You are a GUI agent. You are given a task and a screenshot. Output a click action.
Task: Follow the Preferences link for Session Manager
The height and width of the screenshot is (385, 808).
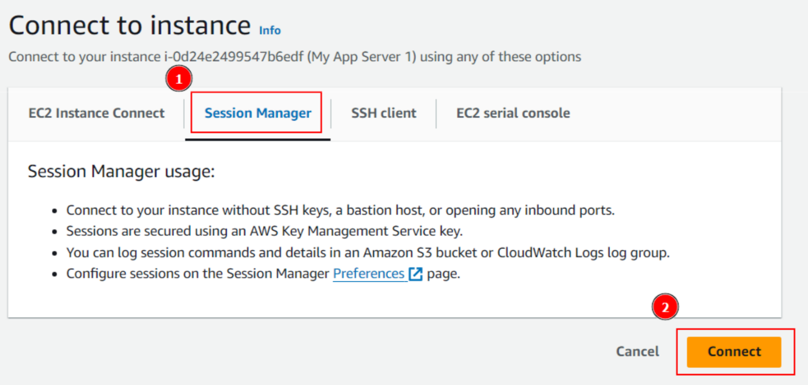369,273
